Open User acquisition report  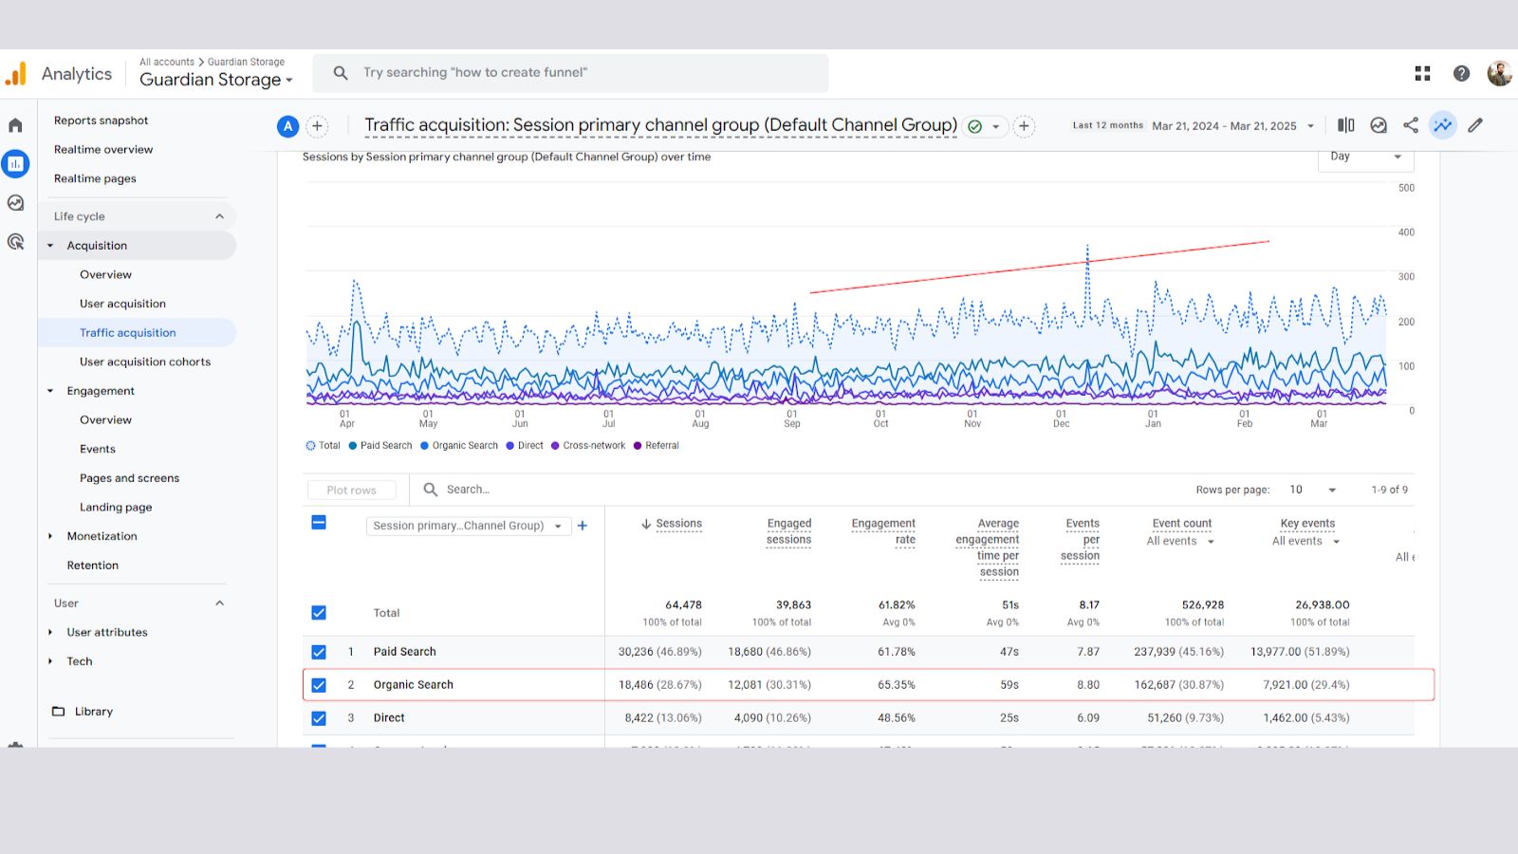point(122,304)
